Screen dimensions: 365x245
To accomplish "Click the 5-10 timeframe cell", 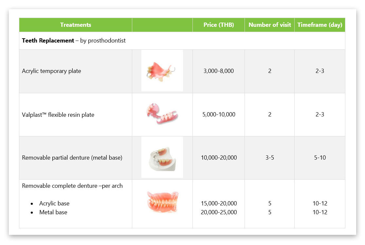I will [320, 158].
